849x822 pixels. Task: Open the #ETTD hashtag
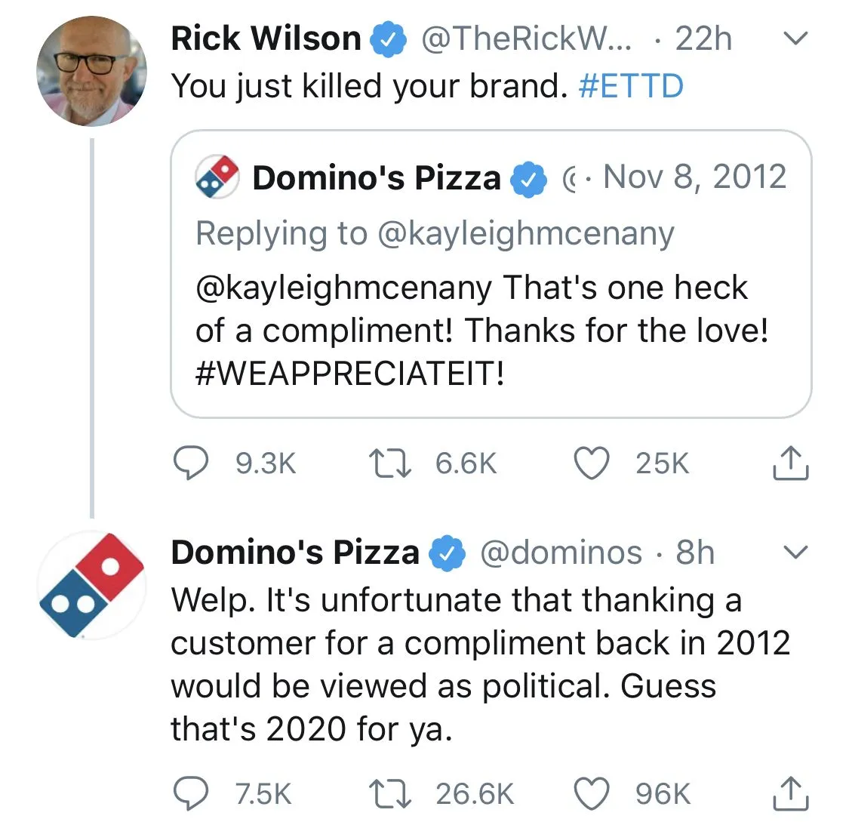coord(630,85)
